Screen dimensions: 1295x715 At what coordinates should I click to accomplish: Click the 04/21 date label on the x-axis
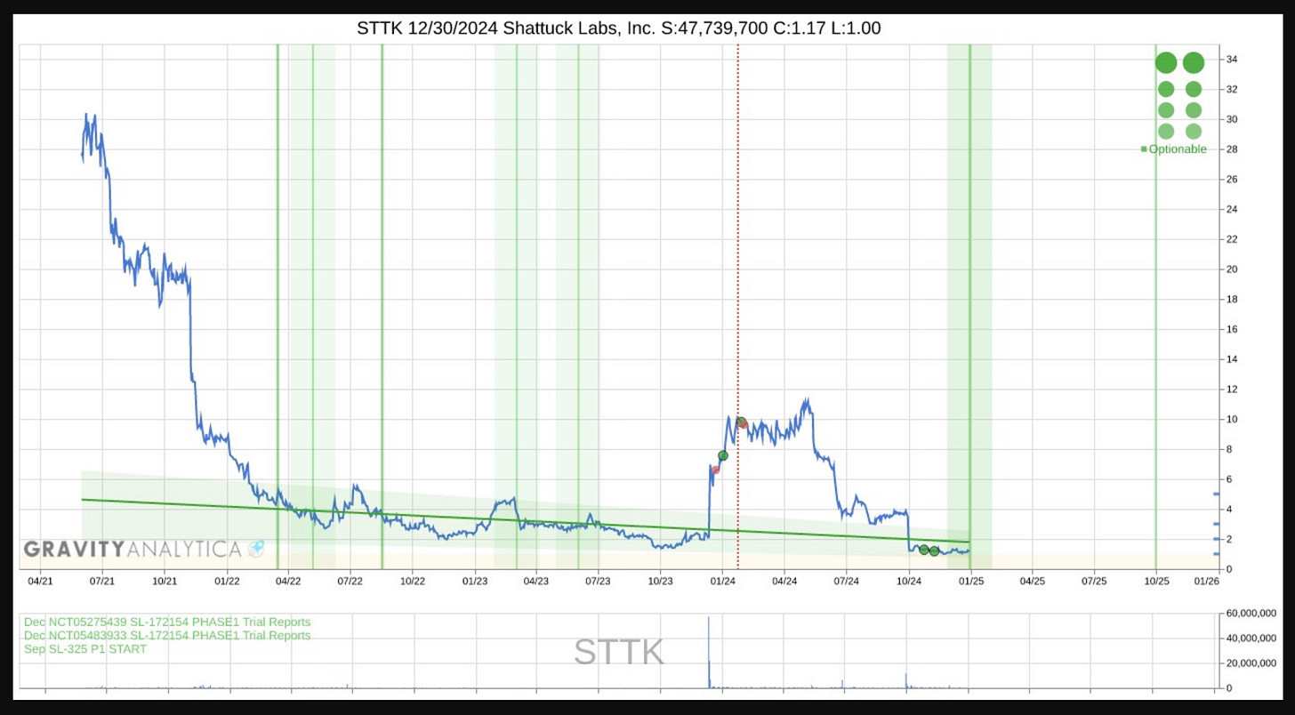point(41,581)
